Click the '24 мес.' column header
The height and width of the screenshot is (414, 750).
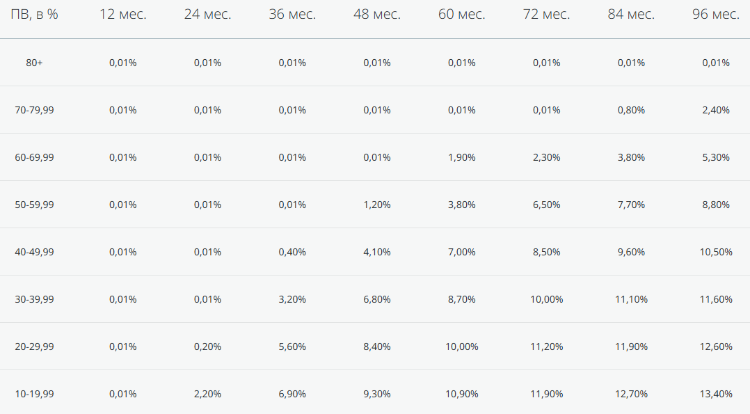click(x=207, y=15)
